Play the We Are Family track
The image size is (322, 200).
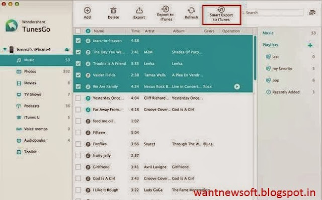pyautogui.click(x=237, y=86)
